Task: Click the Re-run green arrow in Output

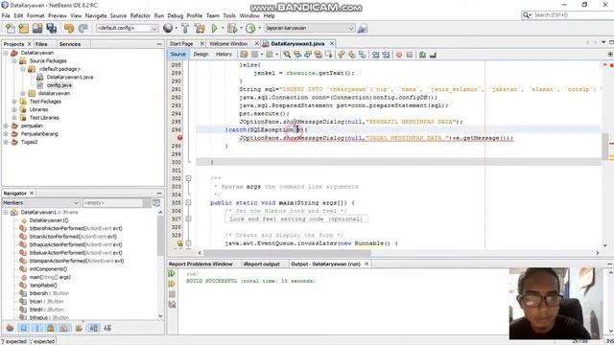Action: 172,274
